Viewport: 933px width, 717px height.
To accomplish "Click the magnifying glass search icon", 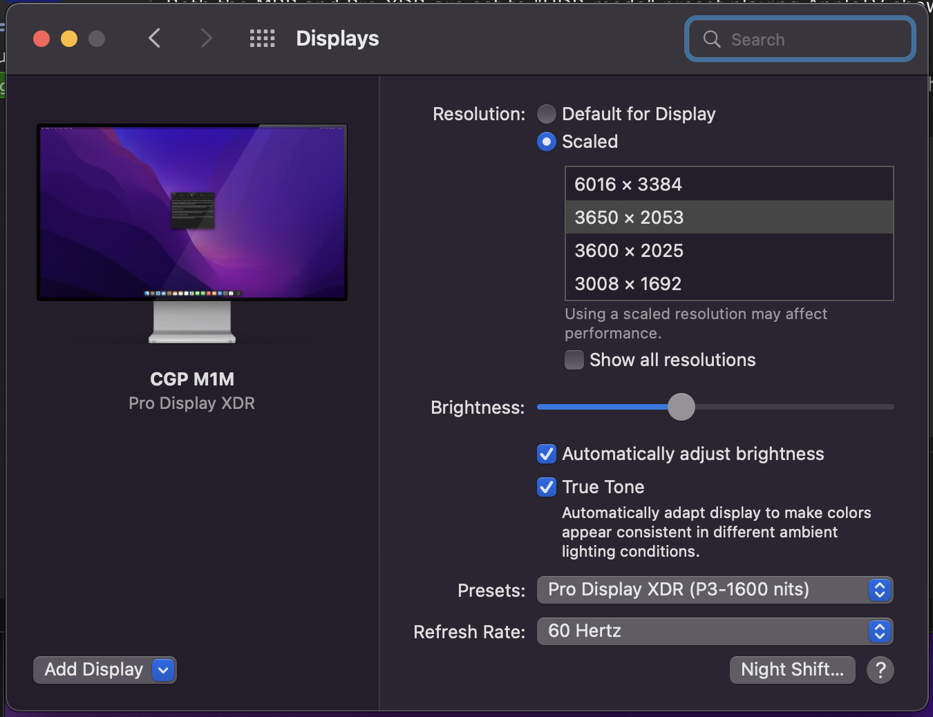I will [712, 39].
